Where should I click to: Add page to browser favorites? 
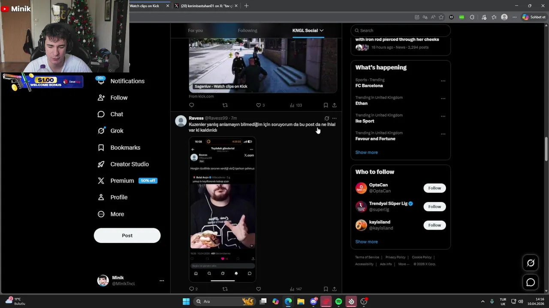(x=441, y=17)
